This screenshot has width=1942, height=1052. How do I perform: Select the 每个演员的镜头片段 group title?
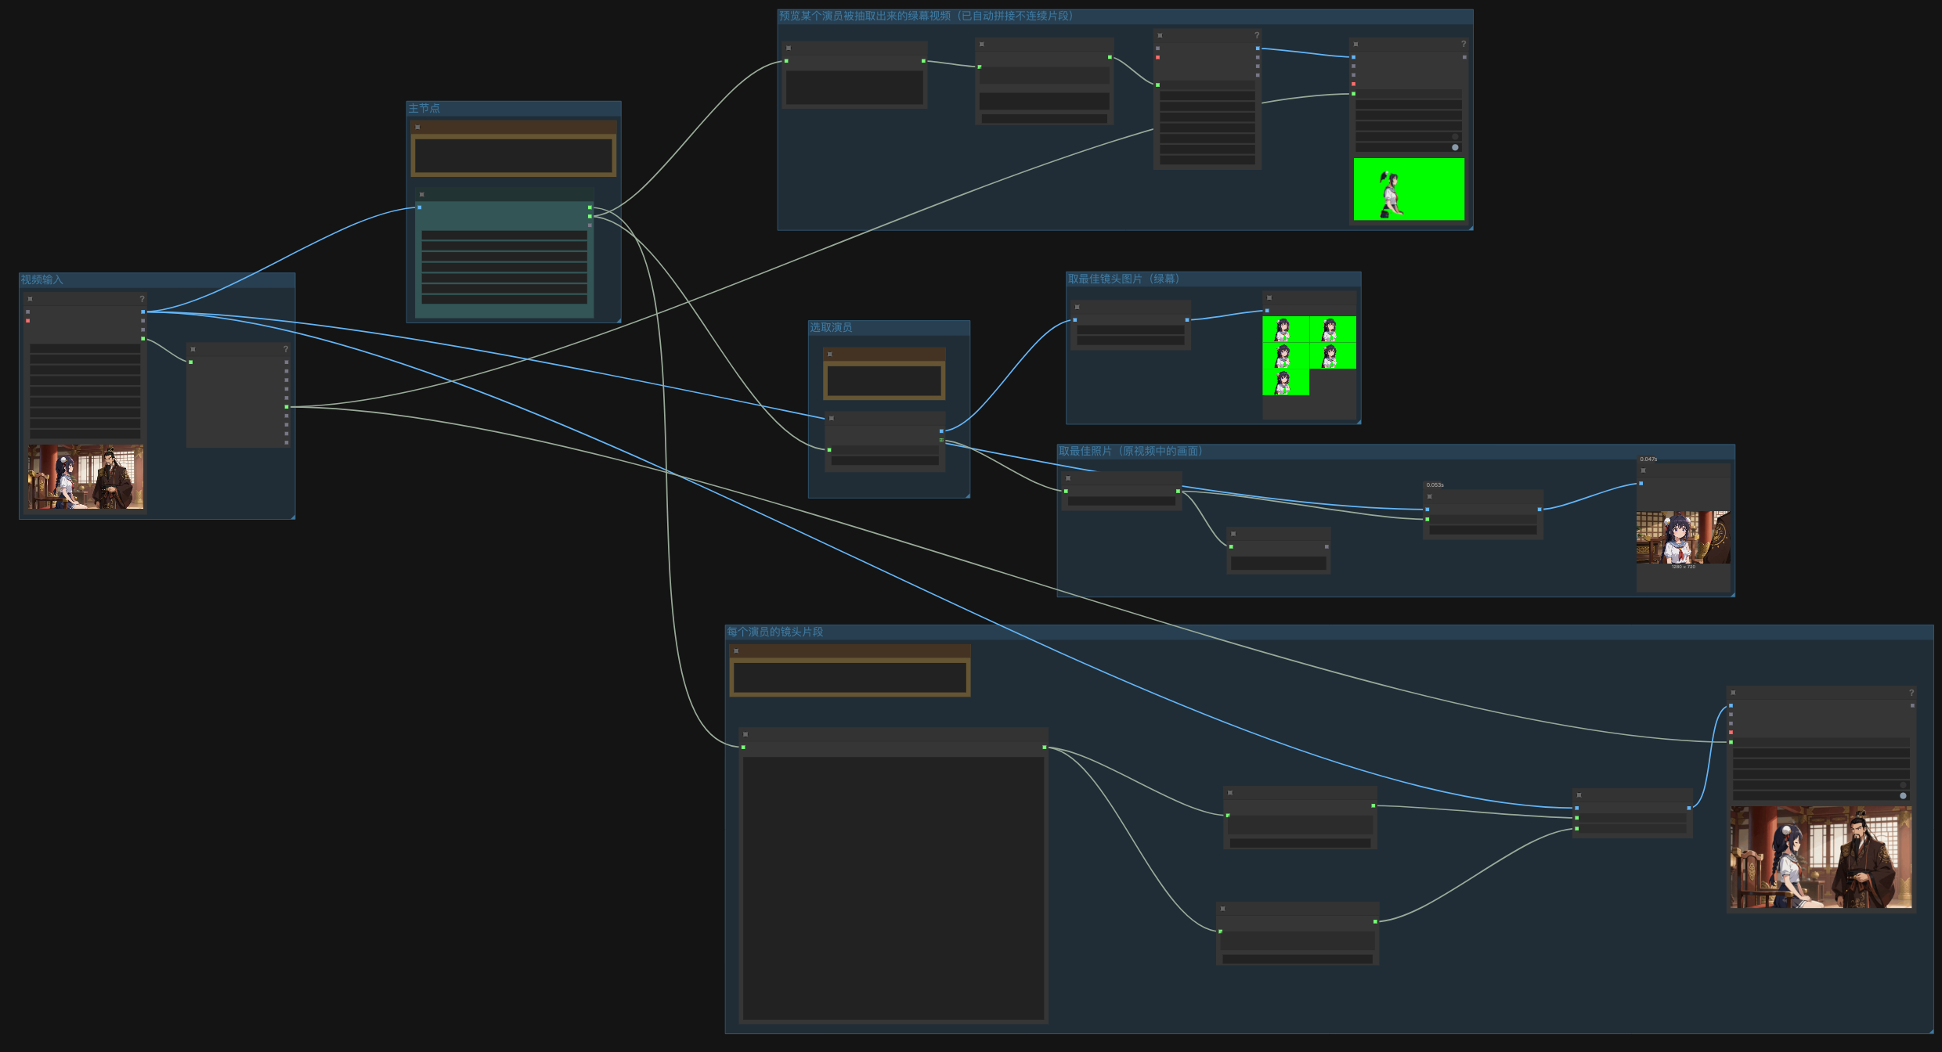pos(775,632)
